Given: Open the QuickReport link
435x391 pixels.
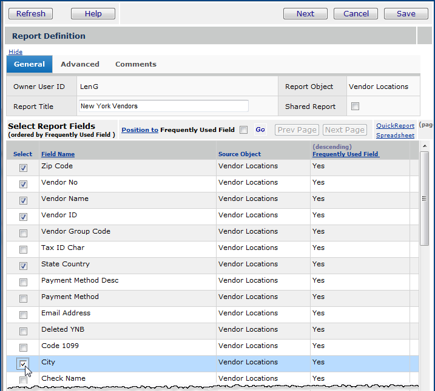Looking at the screenshot, I should [395, 126].
